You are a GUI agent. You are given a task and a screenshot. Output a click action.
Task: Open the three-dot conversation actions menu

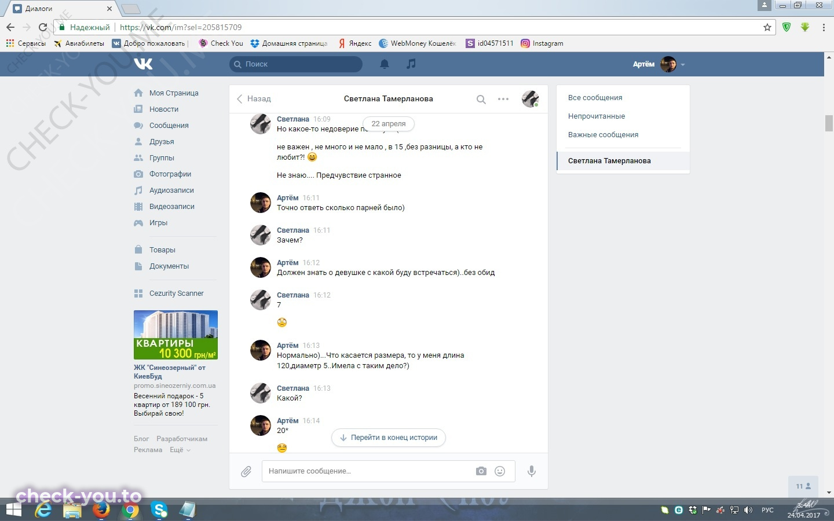[503, 99]
